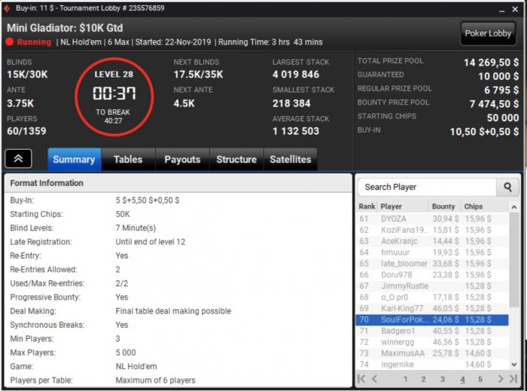
Task: Select player winnergg row
Action: (432, 342)
